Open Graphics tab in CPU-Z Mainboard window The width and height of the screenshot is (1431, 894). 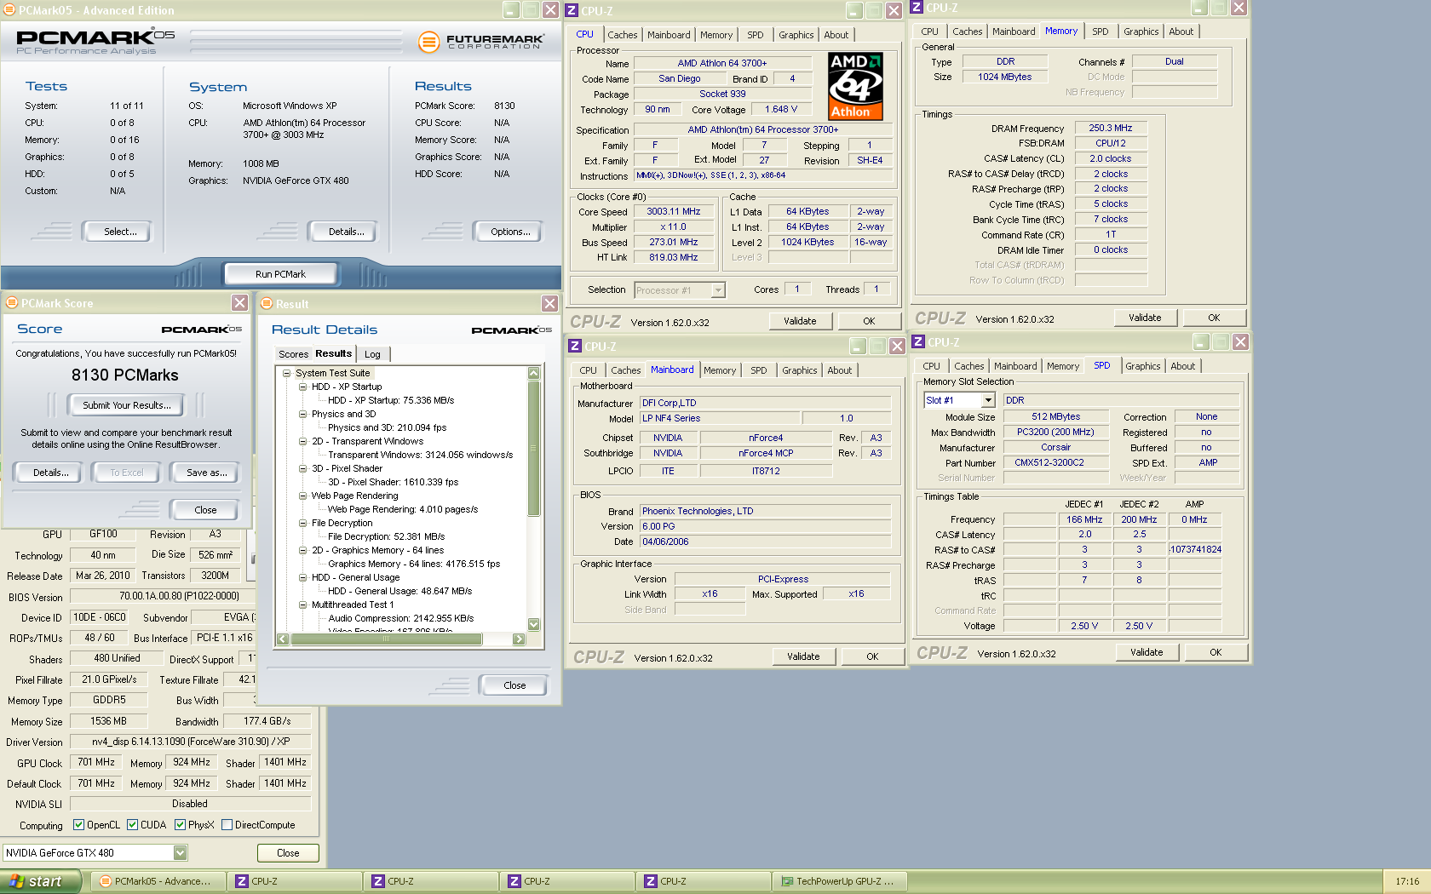pos(799,370)
